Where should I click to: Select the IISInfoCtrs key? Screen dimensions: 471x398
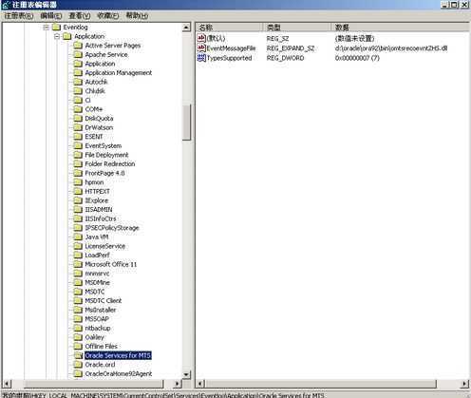point(101,218)
